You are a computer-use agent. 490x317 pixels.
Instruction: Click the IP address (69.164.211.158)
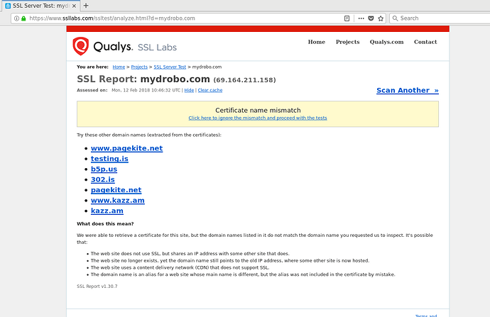pos(244,80)
